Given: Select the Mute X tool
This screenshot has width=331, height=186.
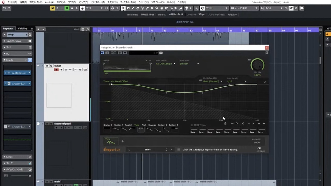Looking at the screenshot, I should pos(152,8).
